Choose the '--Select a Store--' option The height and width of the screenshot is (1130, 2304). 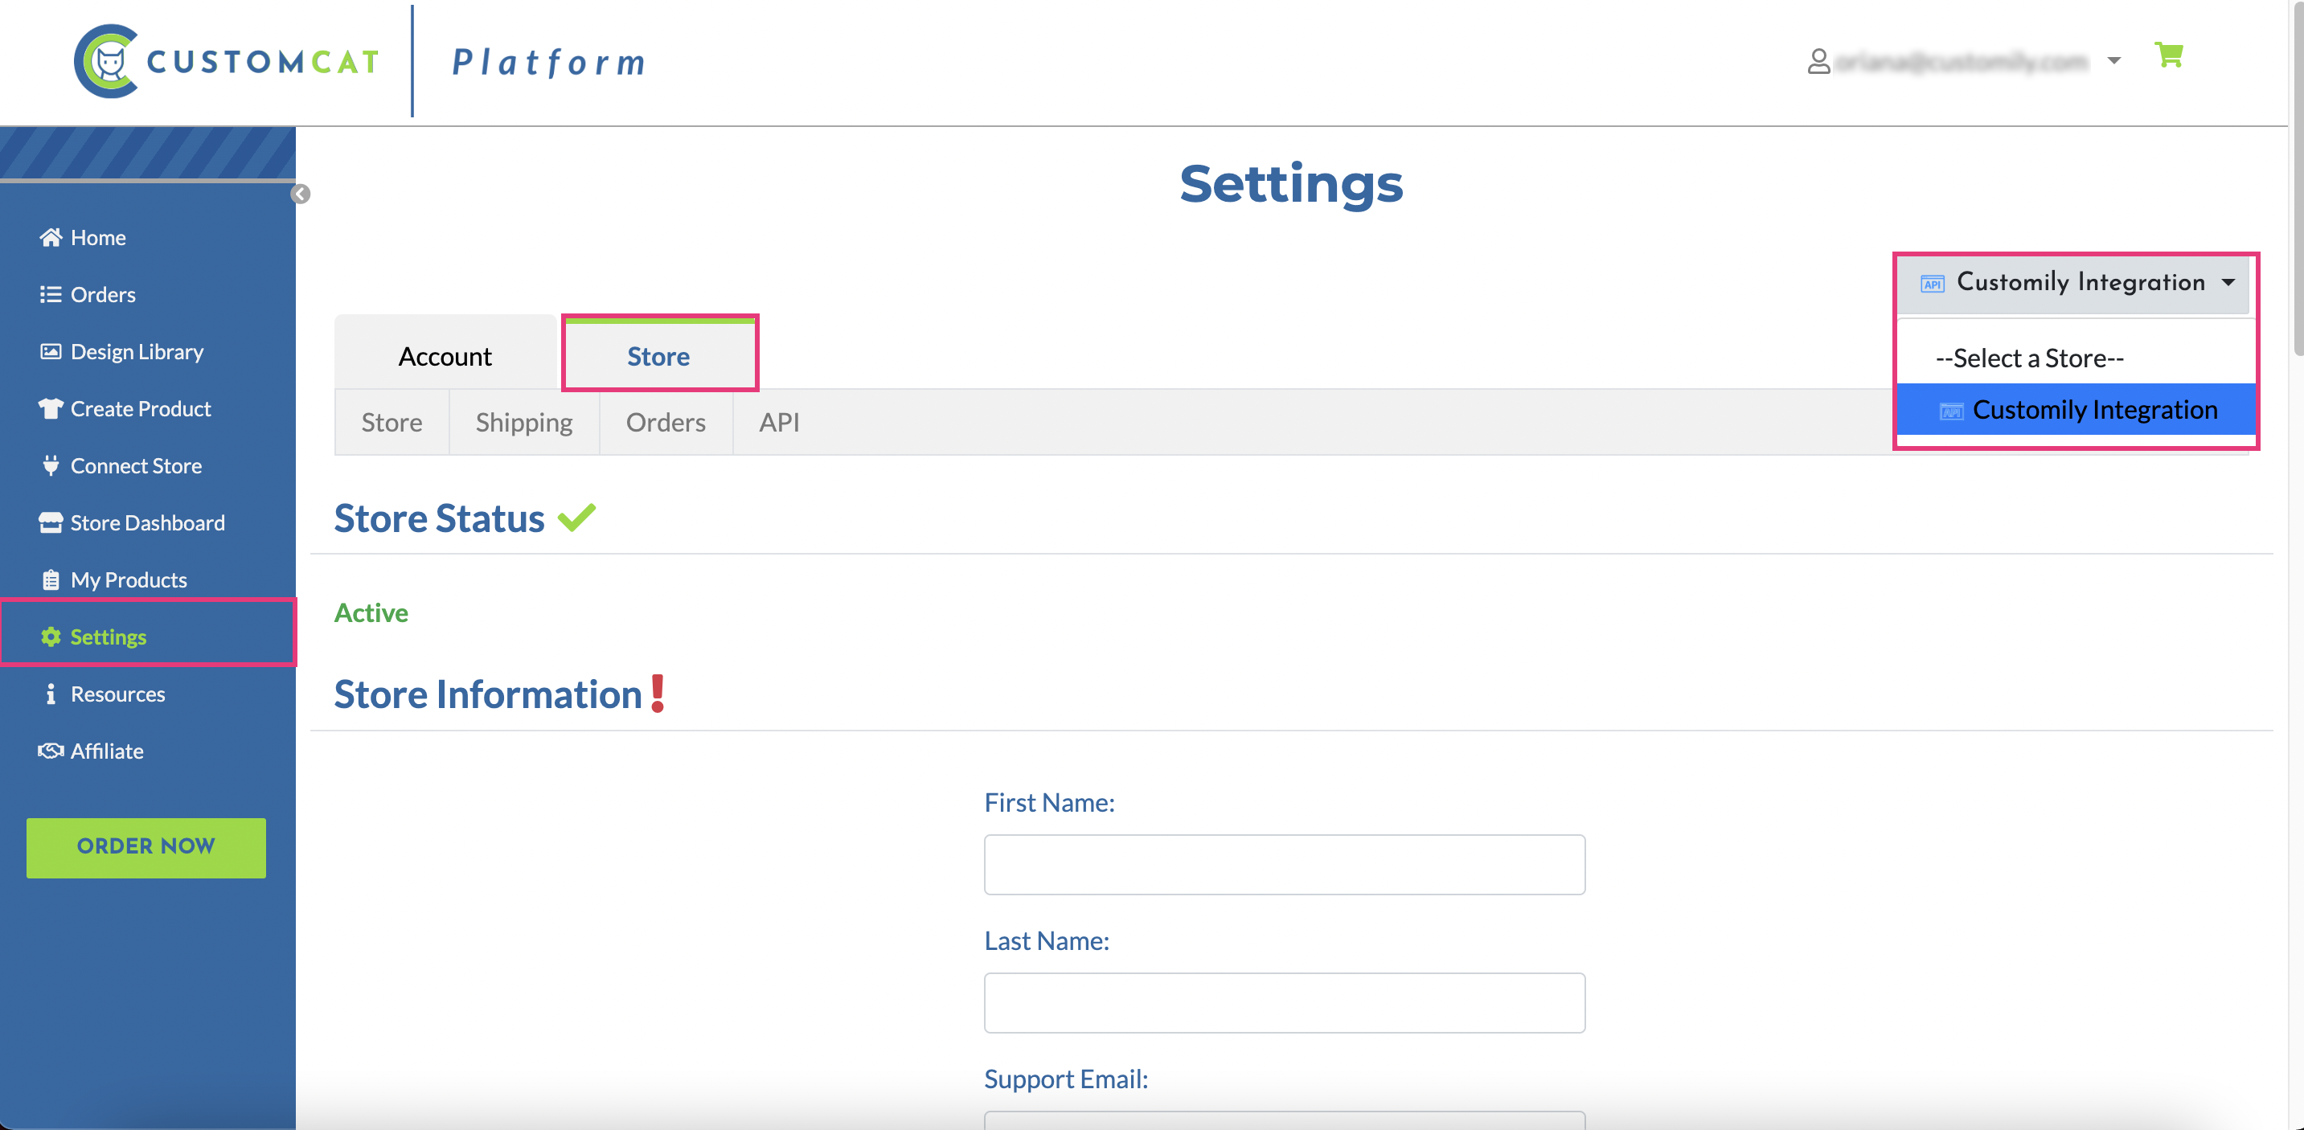pyautogui.click(x=2028, y=358)
